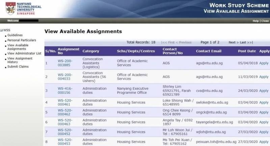Click the Help link in header

[255, 21]
